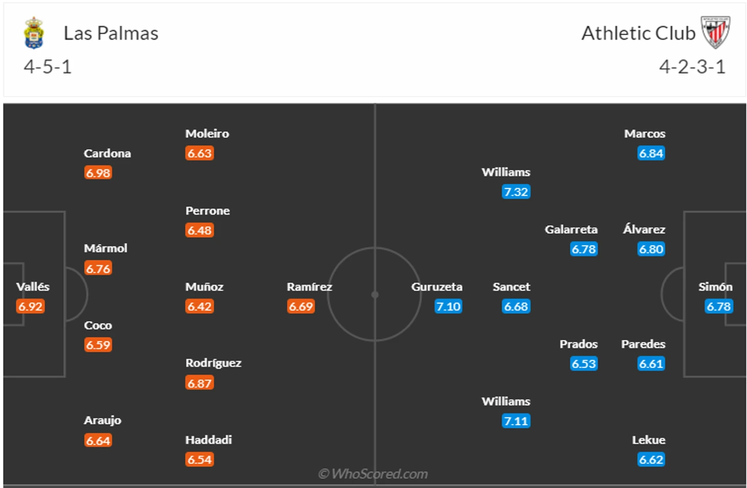Image resolution: width=747 pixels, height=488 pixels.
Task: Click striker Ramírez's 6.69 rating
Action: click(x=301, y=307)
